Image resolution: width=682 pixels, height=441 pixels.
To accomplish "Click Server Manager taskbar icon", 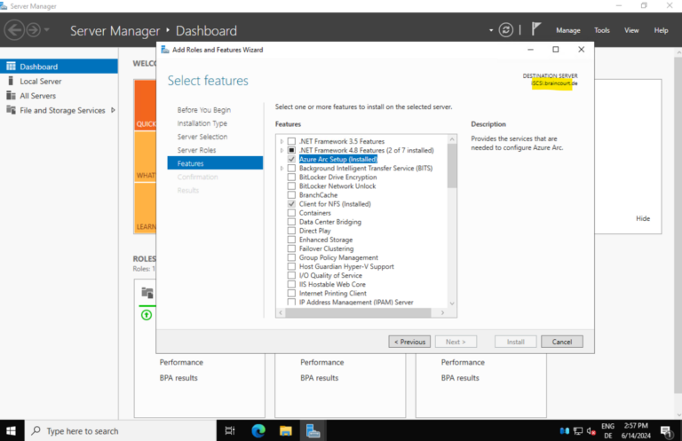I will [313, 430].
